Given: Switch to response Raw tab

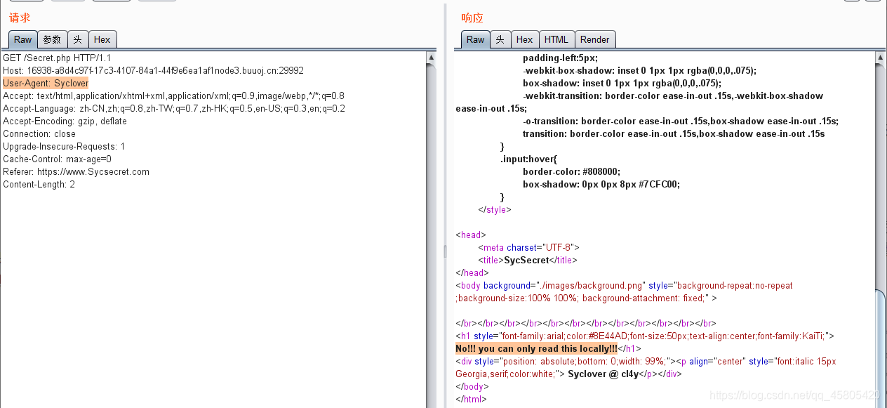Looking at the screenshot, I should tap(475, 39).
